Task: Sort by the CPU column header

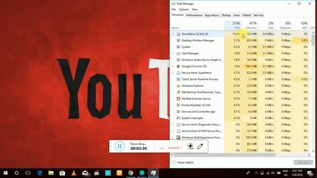Action: point(233,25)
